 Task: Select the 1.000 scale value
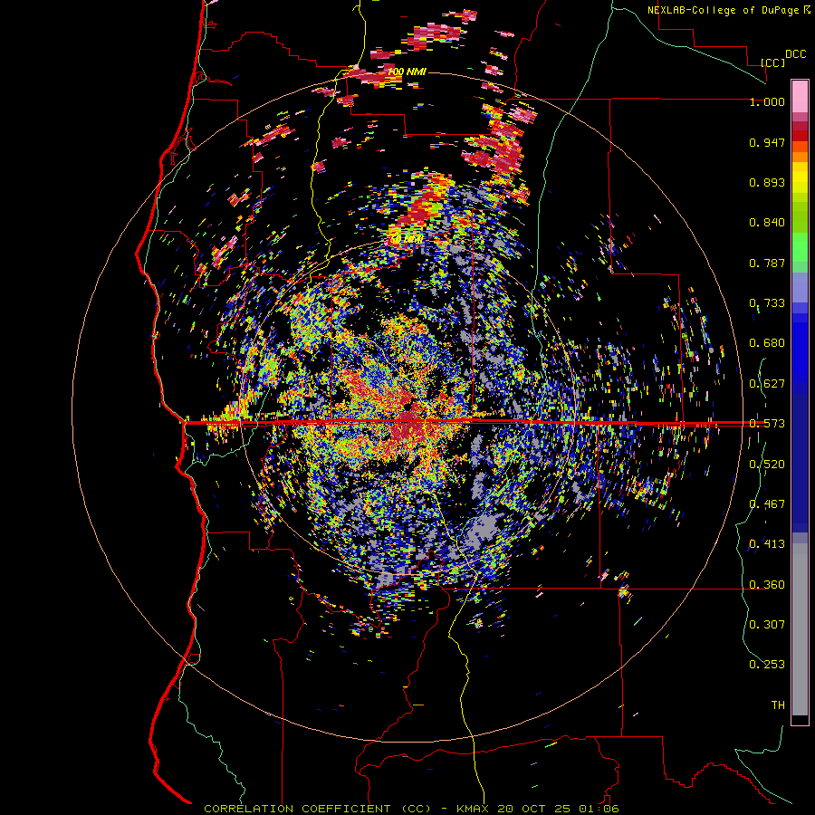[x=767, y=101]
